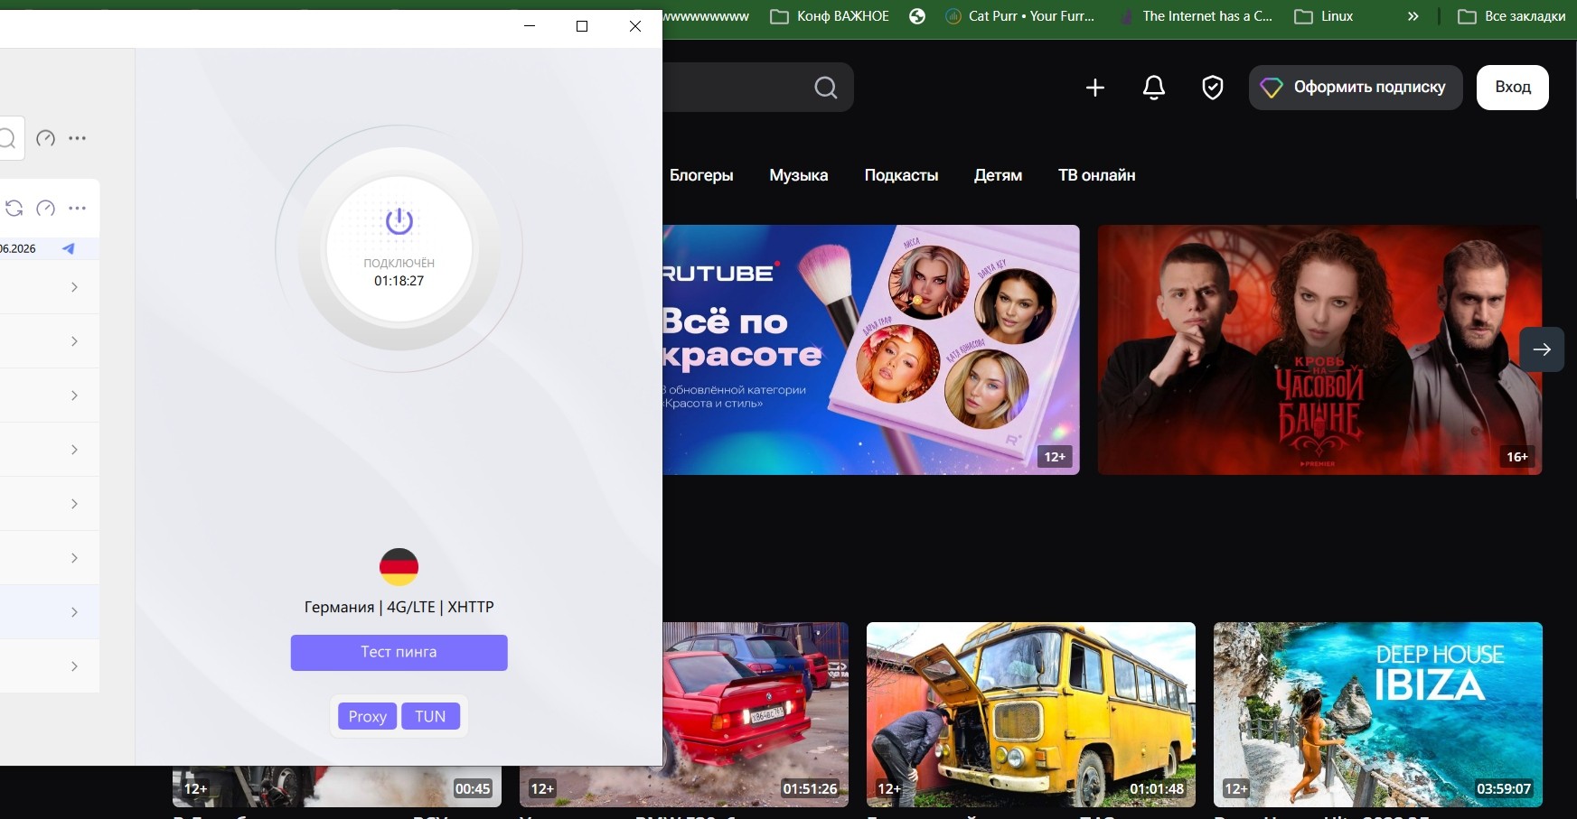Open the Блогеры category tab

(701, 175)
